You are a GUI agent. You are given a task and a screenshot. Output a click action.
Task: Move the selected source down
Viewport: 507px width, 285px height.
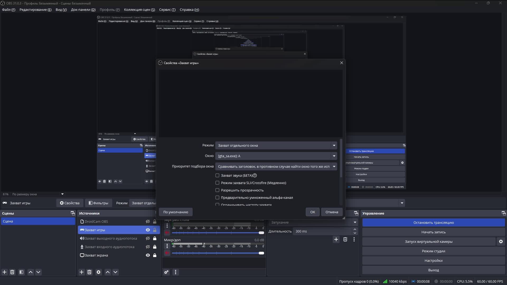(x=115, y=272)
